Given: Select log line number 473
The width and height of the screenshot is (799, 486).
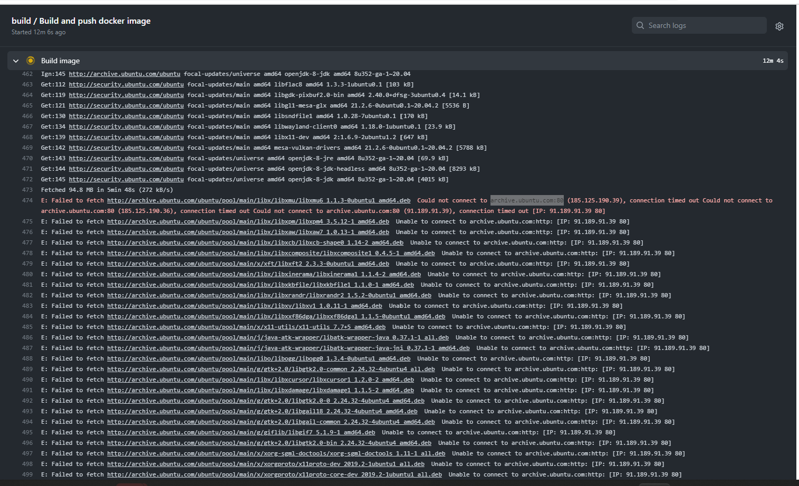Looking at the screenshot, I should click(x=27, y=190).
